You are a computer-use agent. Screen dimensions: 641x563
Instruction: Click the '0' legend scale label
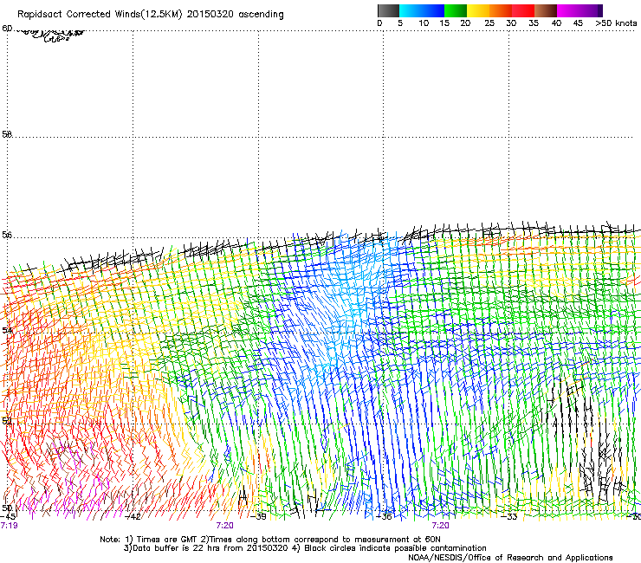coord(379,23)
